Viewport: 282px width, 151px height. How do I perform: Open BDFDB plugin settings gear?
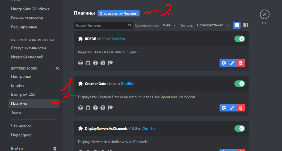click(224, 63)
